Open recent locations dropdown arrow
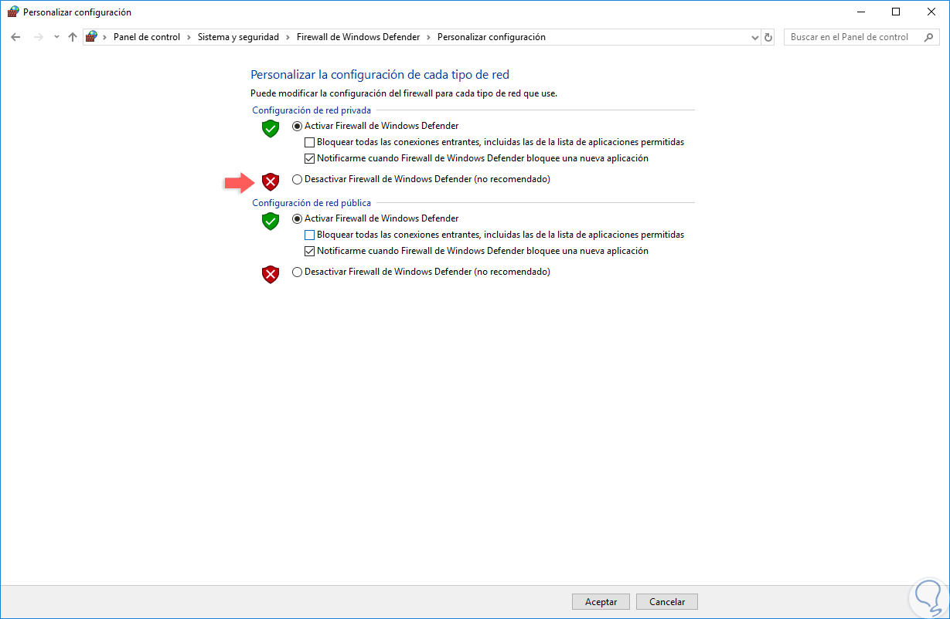 (56, 37)
